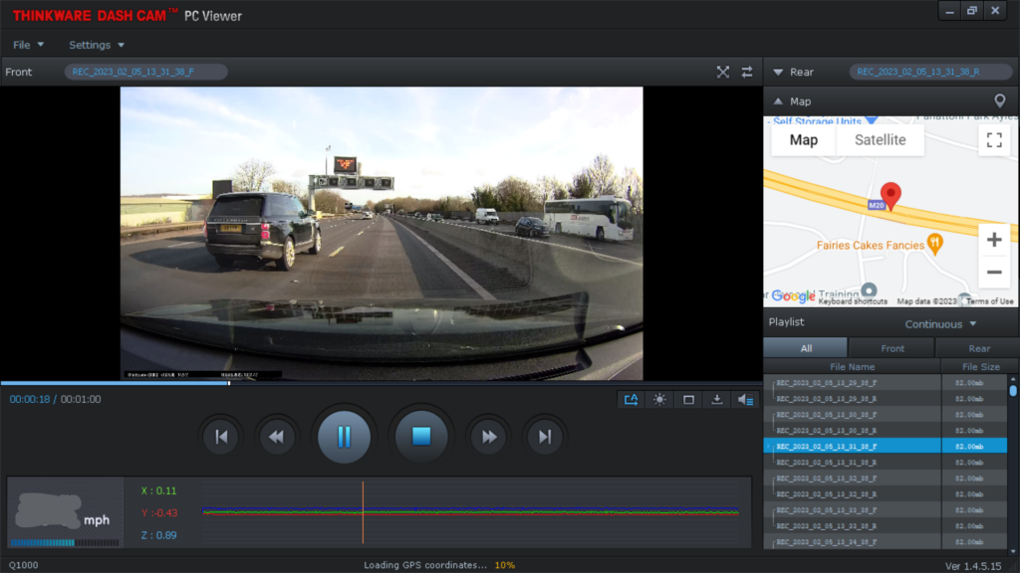The height and width of the screenshot is (573, 1020).
Task: Select the Front playlist tab
Action: tap(892, 348)
